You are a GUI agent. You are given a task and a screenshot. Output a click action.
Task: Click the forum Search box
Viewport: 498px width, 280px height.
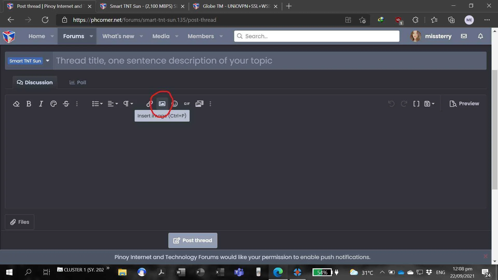[x=317, y=36]
